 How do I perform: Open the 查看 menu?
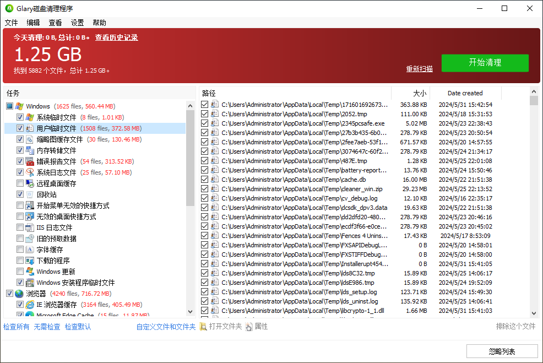(55, 23)
